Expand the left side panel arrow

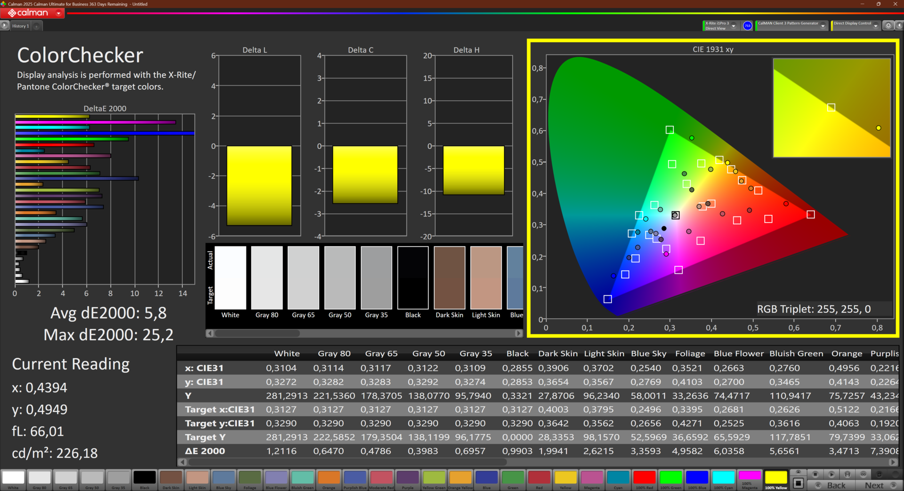point(5,26)
